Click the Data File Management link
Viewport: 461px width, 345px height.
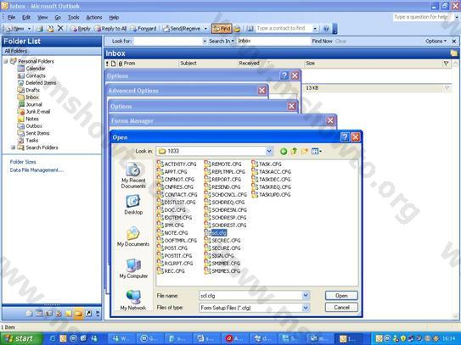(37, 170)
